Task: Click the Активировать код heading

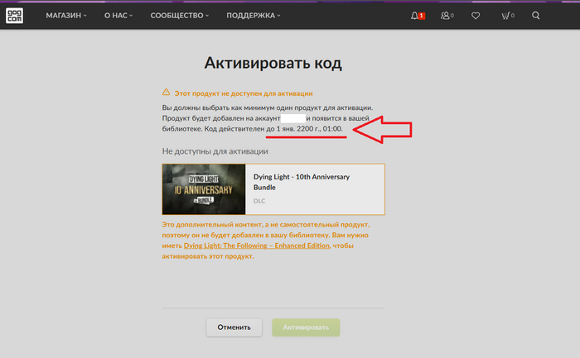Action: pyautogui.click(x=273, y=63)
